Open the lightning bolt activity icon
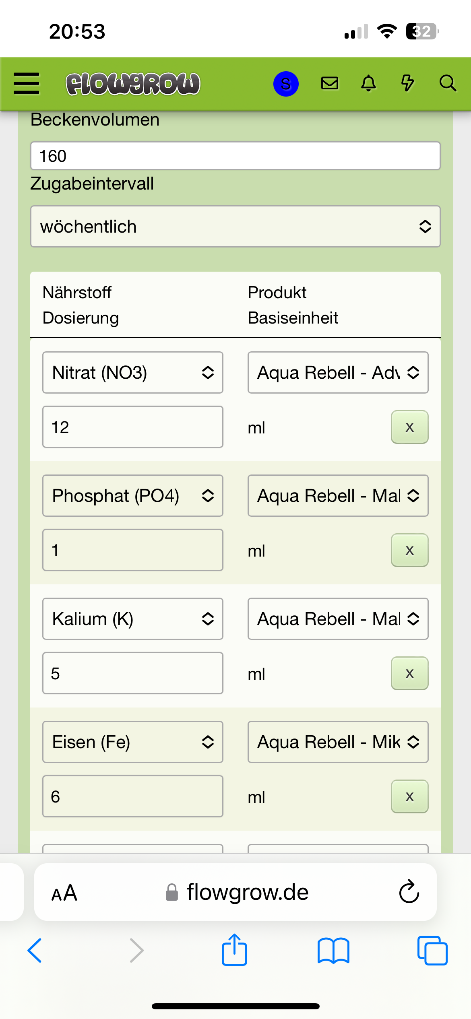This screenshot has width=471, height=1019. 407,83
